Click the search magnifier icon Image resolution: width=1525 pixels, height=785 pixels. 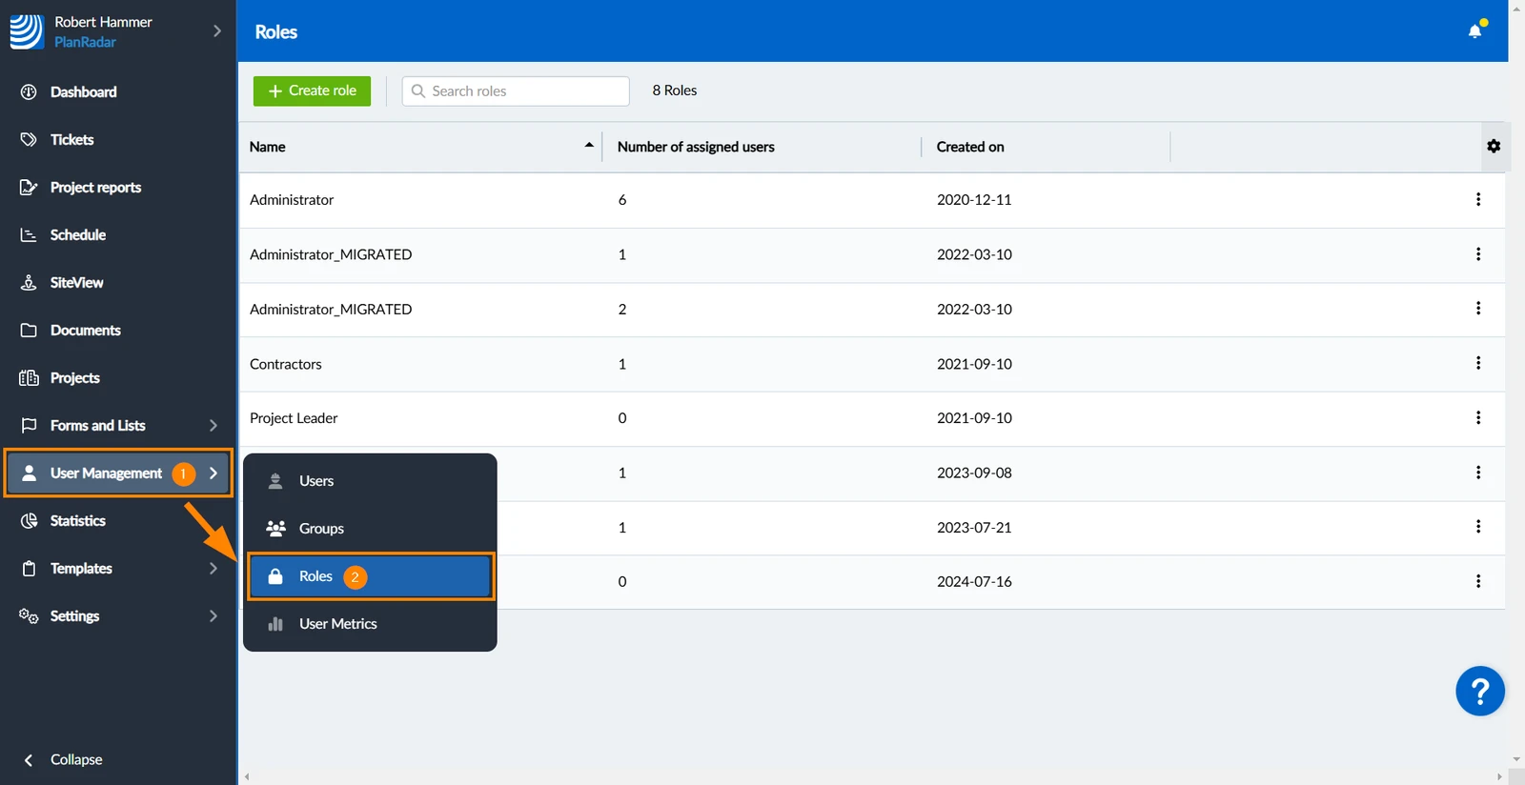click(417, 91)
